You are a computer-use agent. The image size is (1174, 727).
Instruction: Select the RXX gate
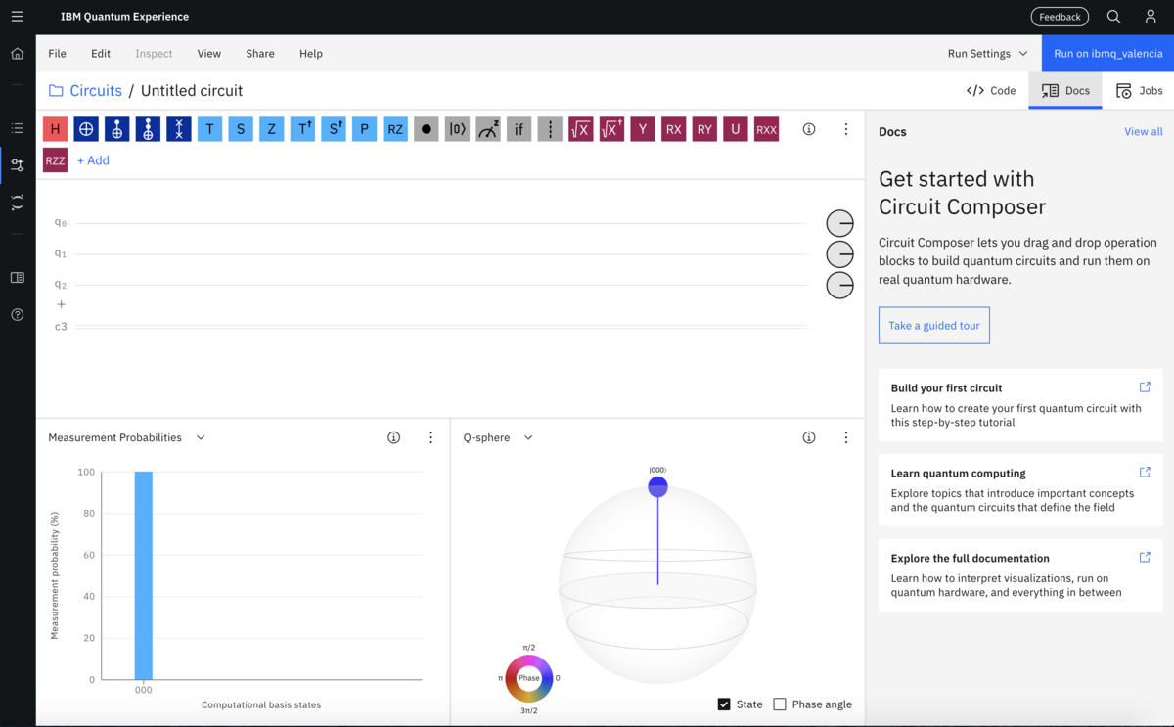coord(766,129)
